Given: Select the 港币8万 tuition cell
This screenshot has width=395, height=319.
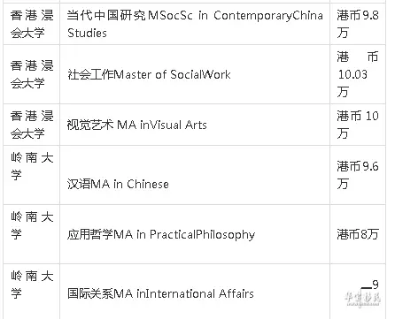Looking at the screenshot, I should click(358, 234).
